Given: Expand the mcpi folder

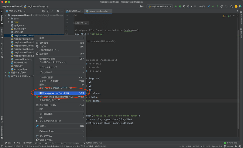Looking at the screenshot, I should pos(9,22).
